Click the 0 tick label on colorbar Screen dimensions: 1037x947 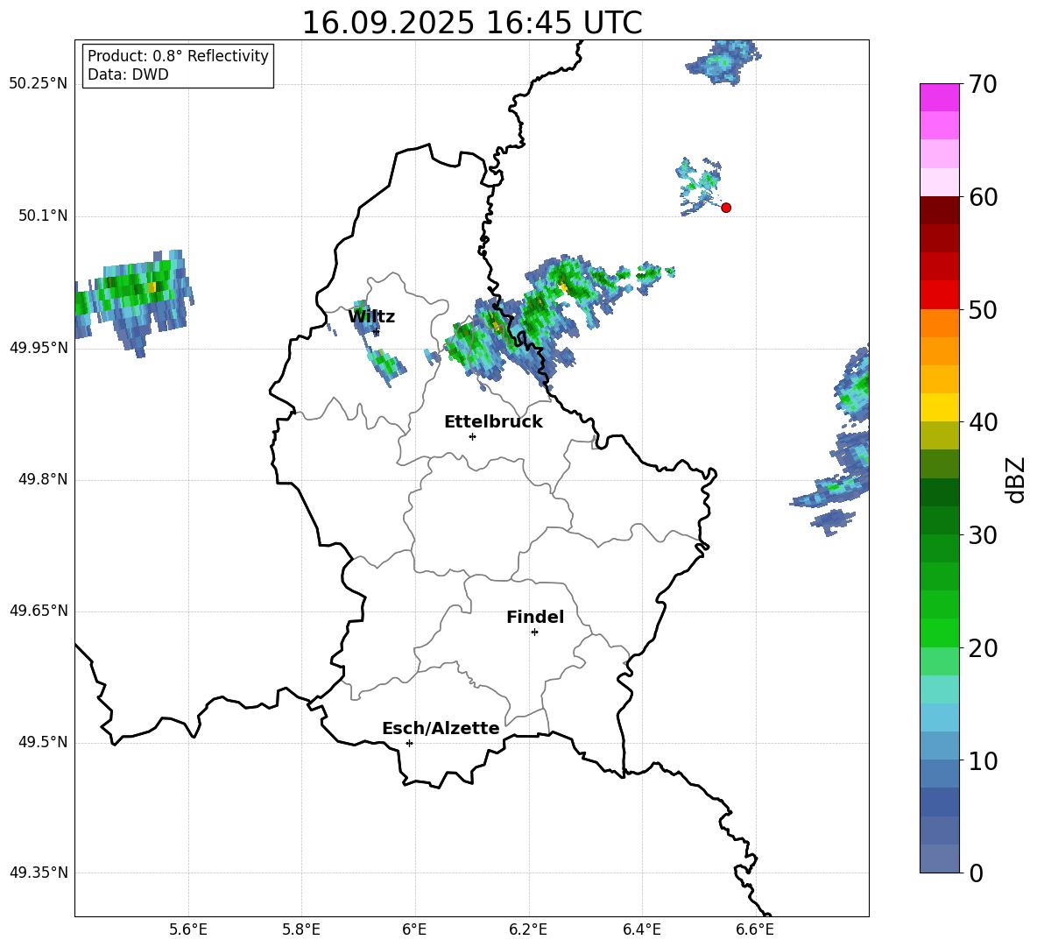point(976,873)
